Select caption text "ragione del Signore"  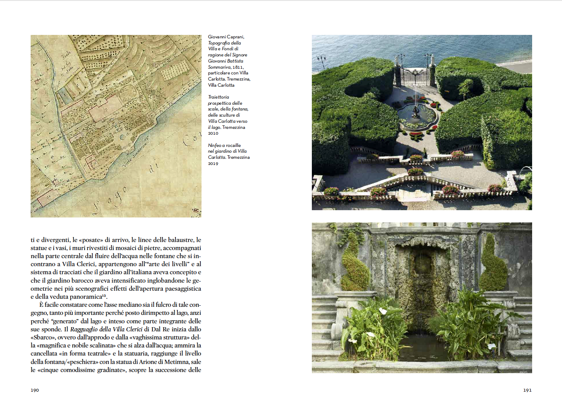point(228,55)
